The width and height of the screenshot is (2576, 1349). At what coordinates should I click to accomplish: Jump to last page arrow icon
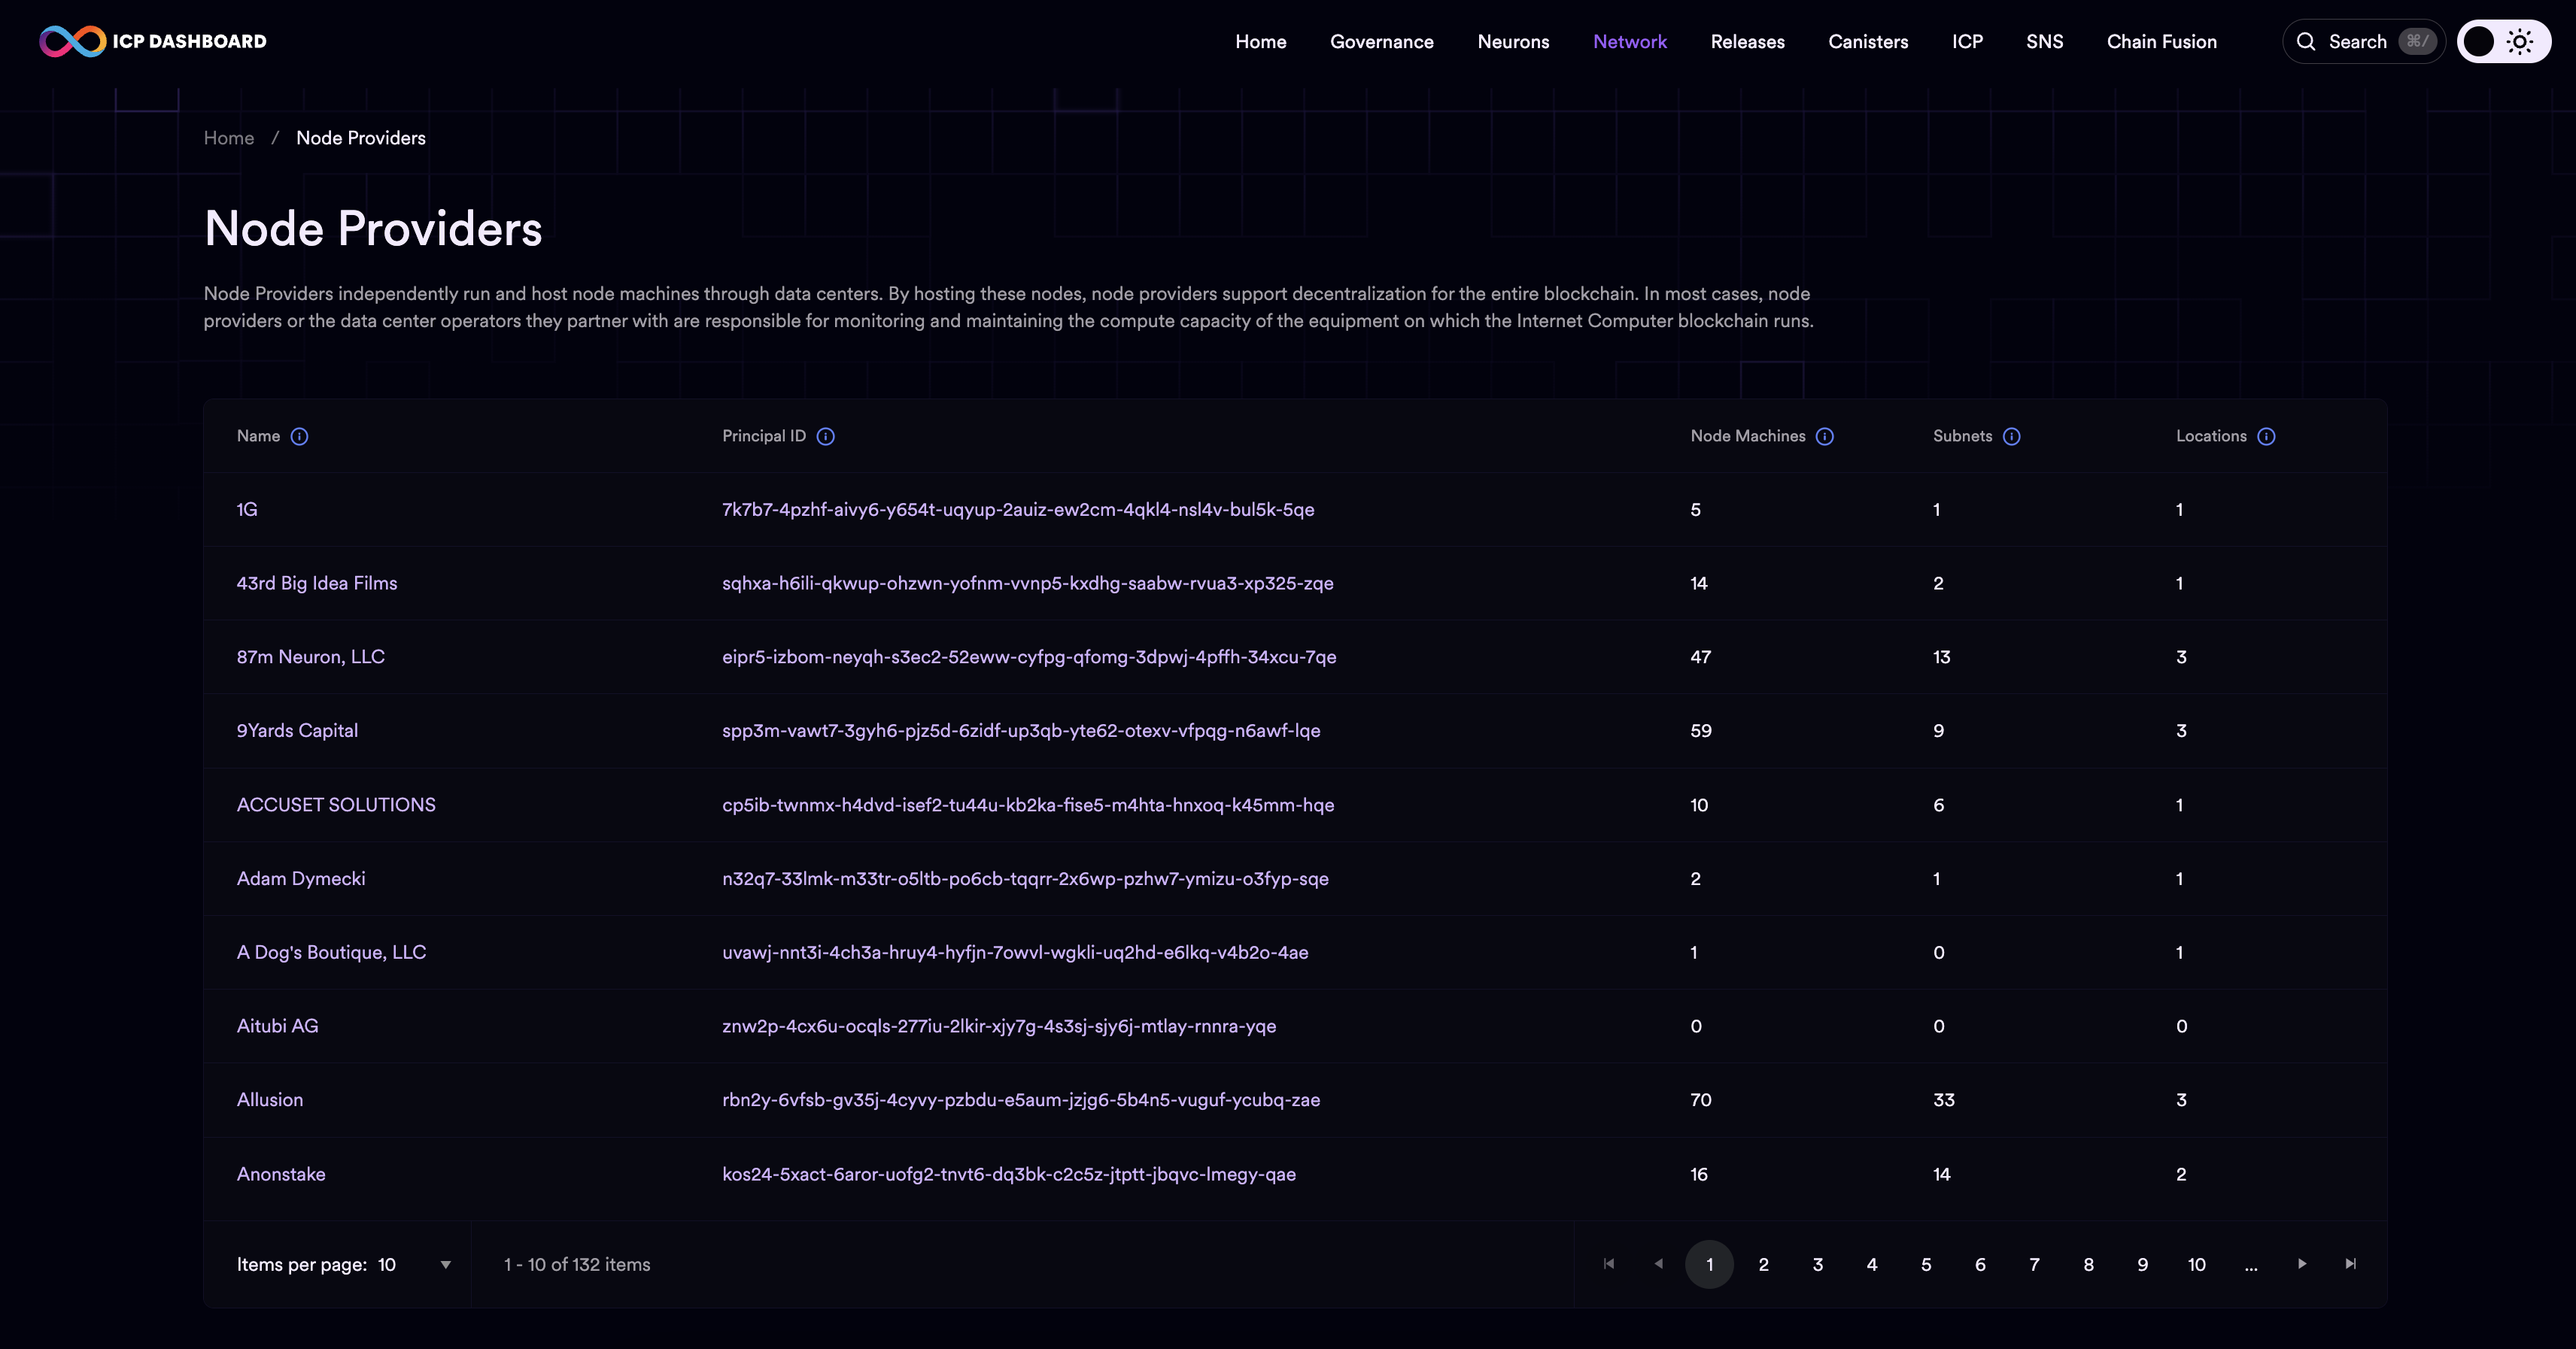pos(2351,1264)
